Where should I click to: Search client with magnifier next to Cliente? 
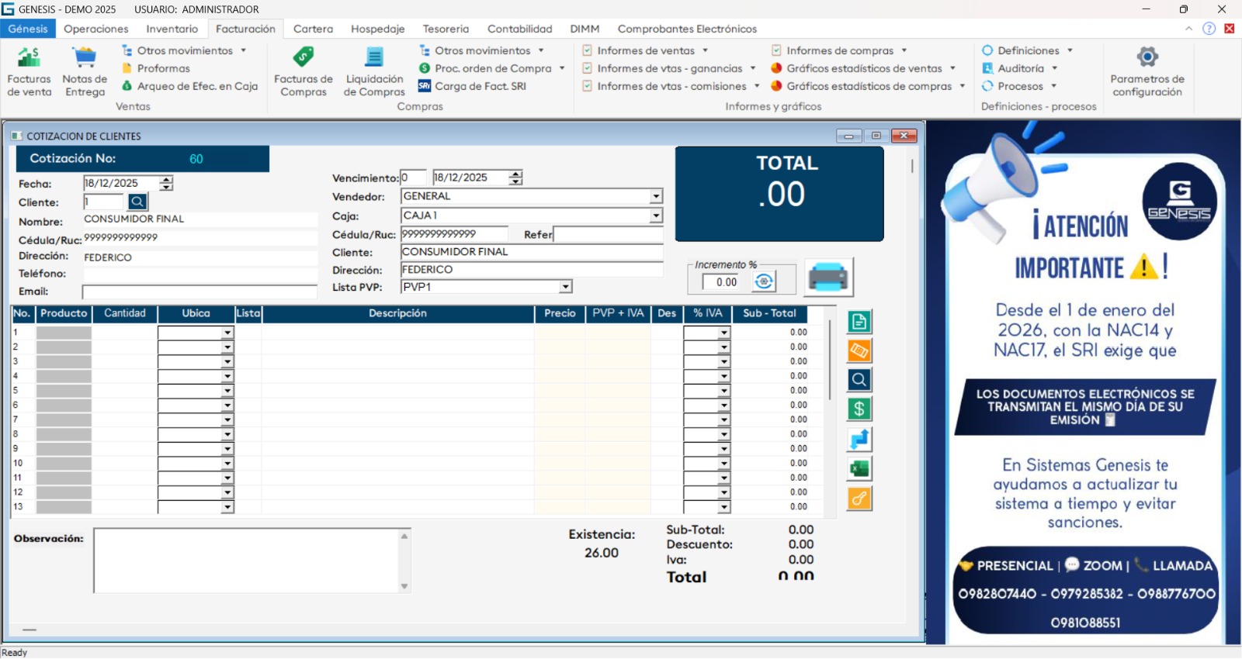tap(137, 202)
